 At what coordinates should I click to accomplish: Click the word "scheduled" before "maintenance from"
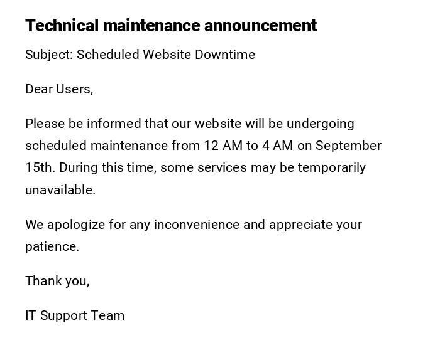coord(56,146)
